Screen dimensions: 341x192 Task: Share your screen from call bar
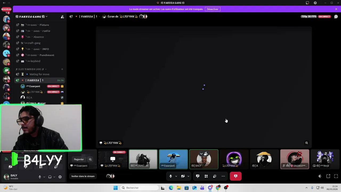coord(198,176)
